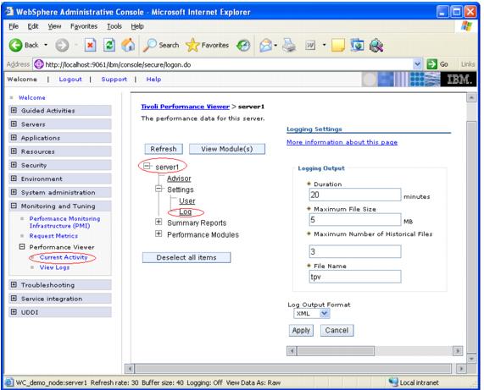Click the Messenger toolbar icon
This screenshot has width=484, height=390.
[x=357, y=46]
